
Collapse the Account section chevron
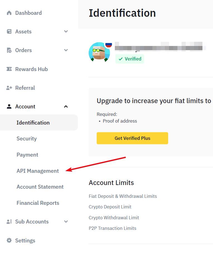click(66, 106)
